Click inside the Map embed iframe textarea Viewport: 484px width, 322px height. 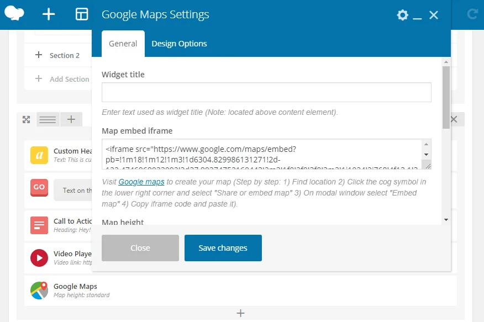[262, 154]
